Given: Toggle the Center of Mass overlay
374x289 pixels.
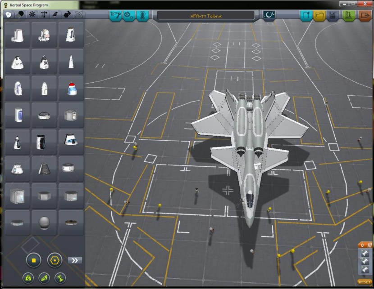Looking at the screenshot, I should (x=27, y=278).
